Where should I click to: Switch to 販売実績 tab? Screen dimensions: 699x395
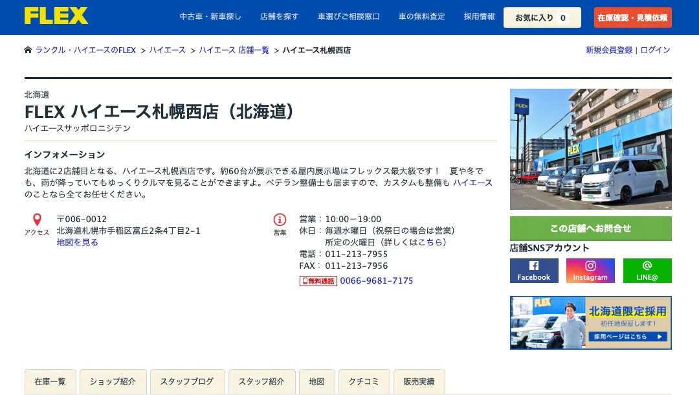(x=419, y=381)
